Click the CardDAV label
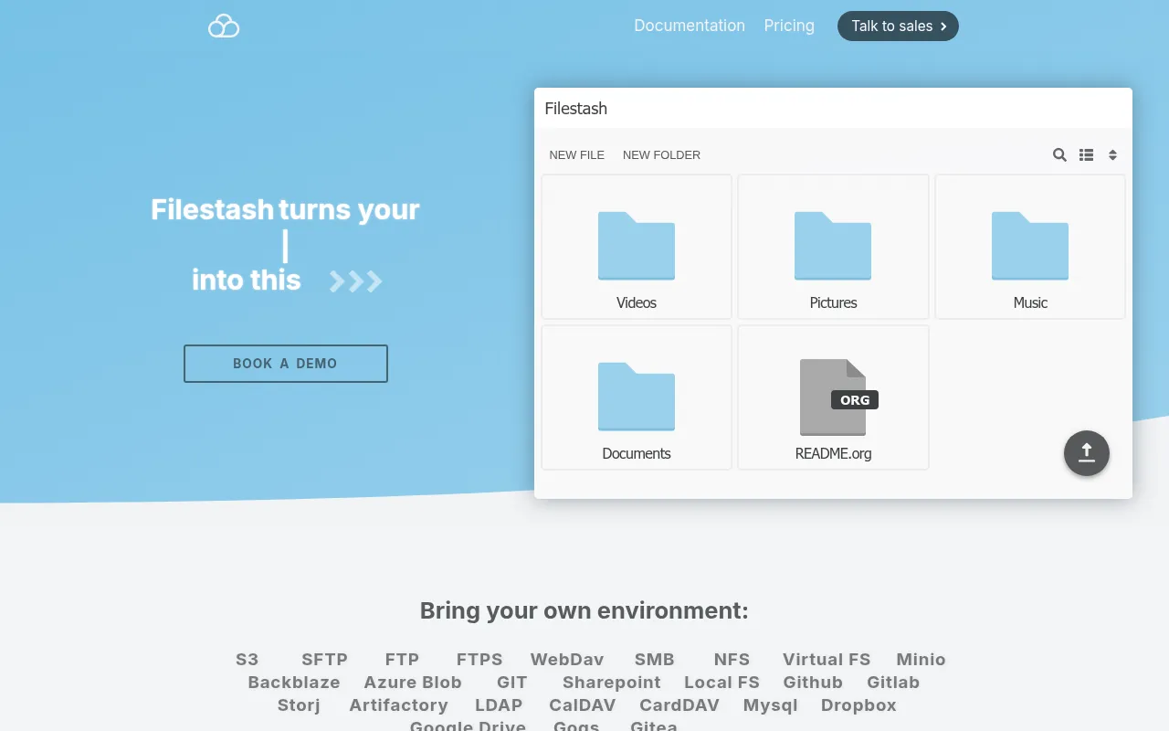This screenshot has width=1169, height=731. pos(679,705)
